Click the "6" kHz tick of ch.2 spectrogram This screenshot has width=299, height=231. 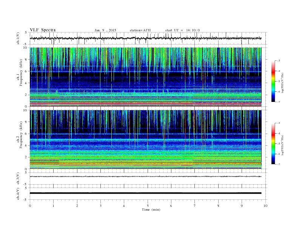click(26, 134)
